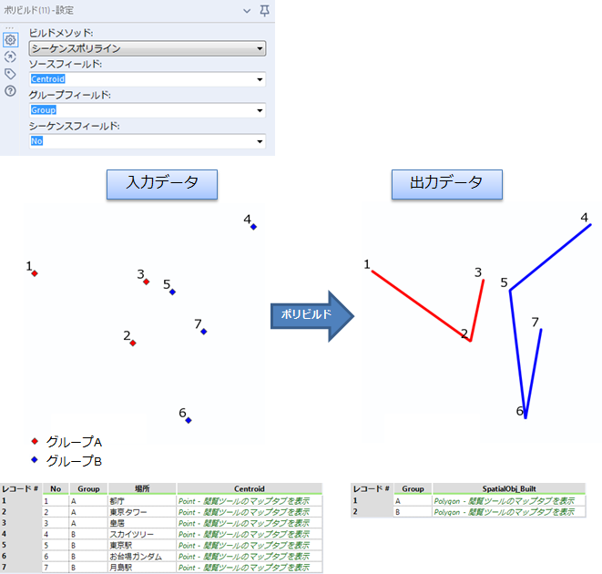
Task: Open the シーケンスフィールド No dropdown
Action: point(148,141)
